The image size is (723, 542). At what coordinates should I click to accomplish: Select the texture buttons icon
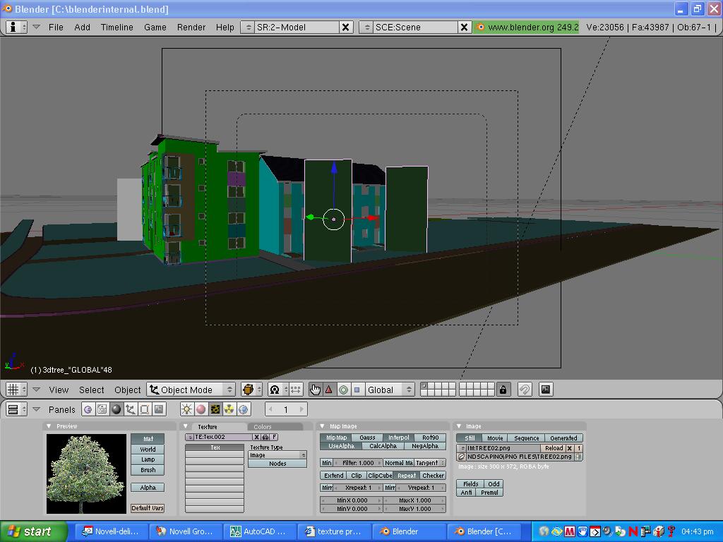(215, 409)
